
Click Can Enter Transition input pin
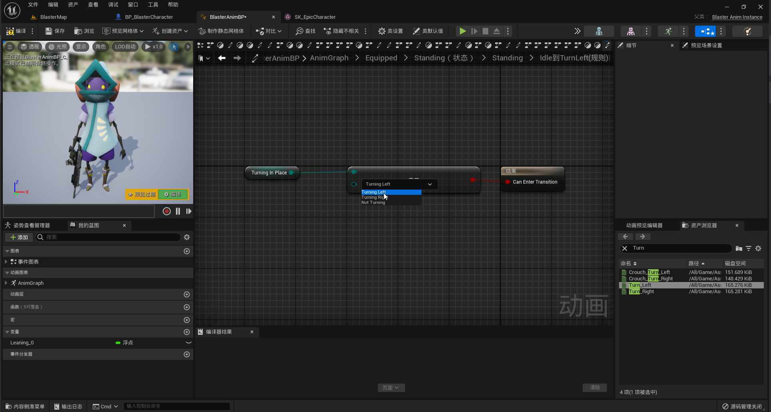[x=507, y=182]
